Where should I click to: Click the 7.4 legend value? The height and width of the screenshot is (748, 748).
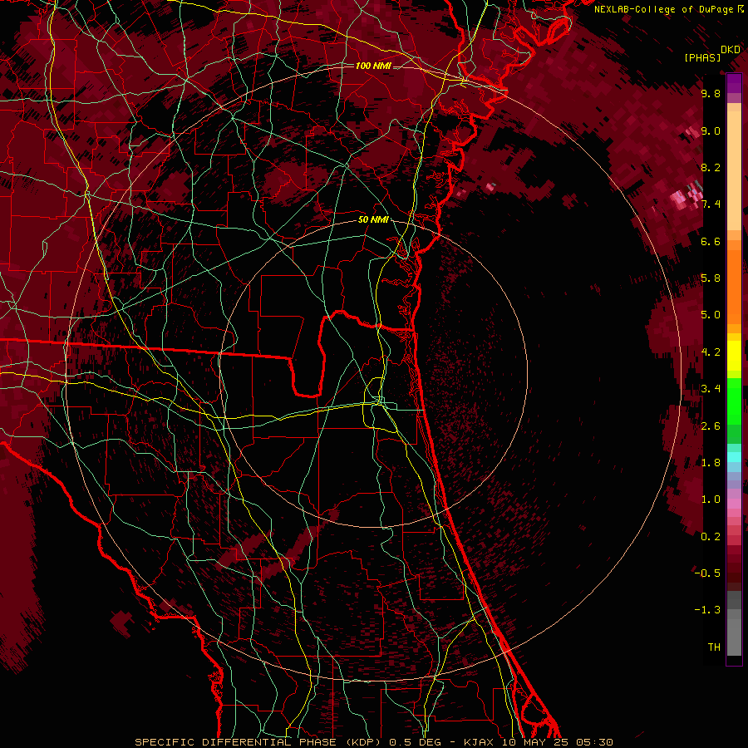pos(711,204)
